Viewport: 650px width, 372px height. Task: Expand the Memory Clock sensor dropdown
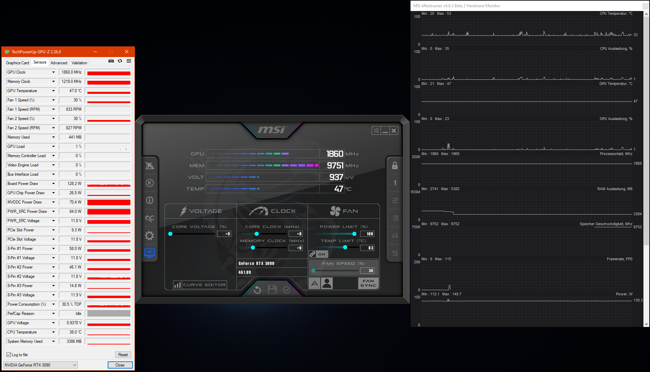[x=53, y=81]
